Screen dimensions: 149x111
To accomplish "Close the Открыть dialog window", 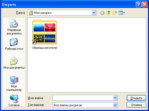I will click(145, 5).
